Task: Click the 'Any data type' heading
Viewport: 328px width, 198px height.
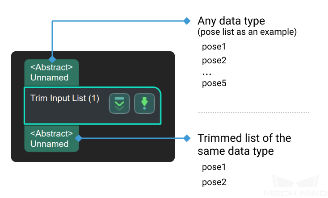Action: point(231,21)
